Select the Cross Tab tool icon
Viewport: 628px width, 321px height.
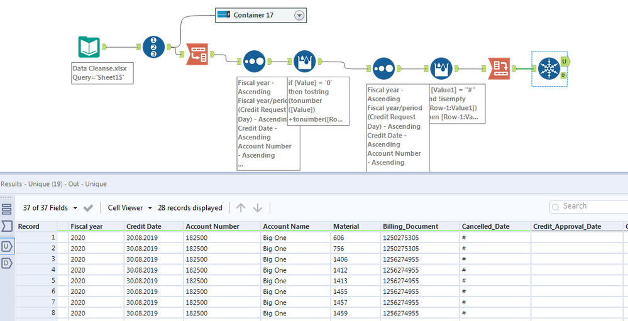(x=499, y=68)
